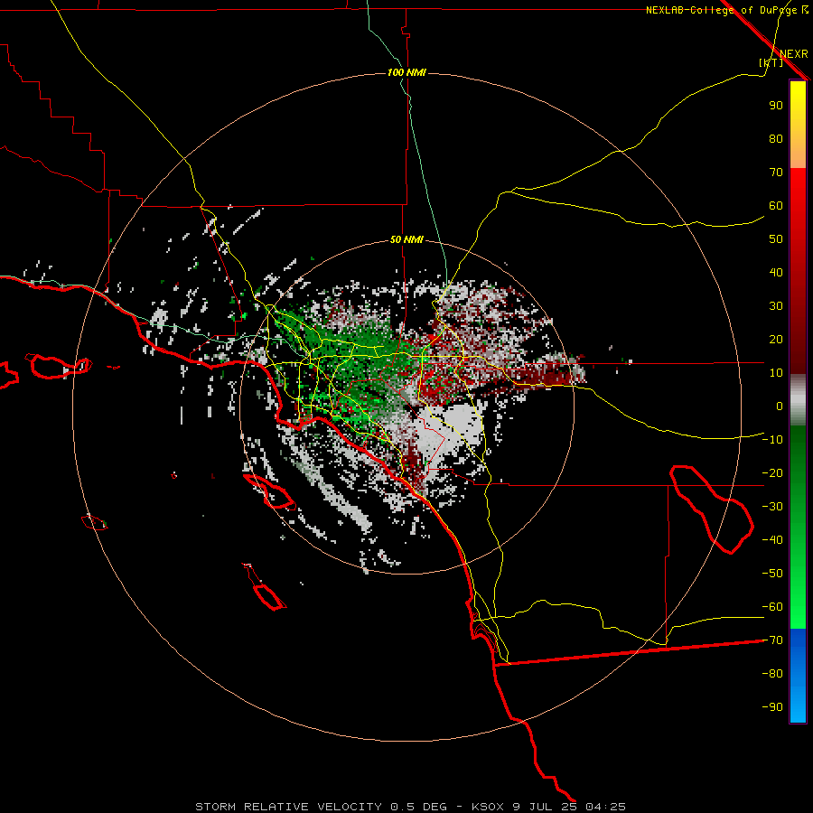Click the 100 NMI range ring label

coord(406,72)
